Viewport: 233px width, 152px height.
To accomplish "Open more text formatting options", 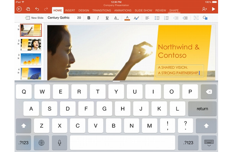I will coord(116,18).
